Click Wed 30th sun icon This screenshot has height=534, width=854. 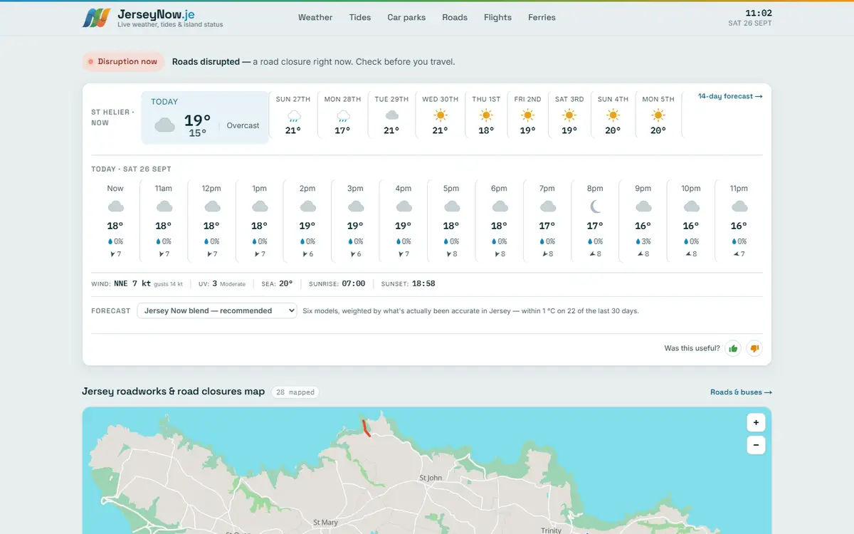(440, 115)
